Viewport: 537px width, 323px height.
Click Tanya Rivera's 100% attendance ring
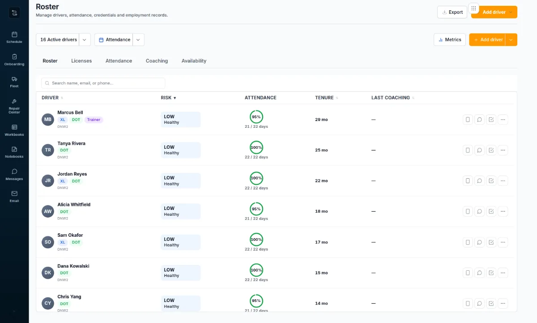[x=256, y=147]
